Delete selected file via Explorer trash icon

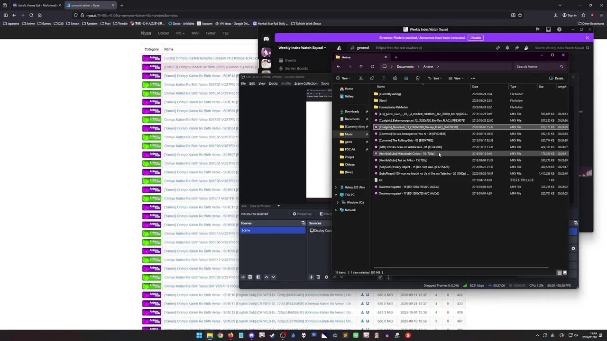(x=418, y=78)
